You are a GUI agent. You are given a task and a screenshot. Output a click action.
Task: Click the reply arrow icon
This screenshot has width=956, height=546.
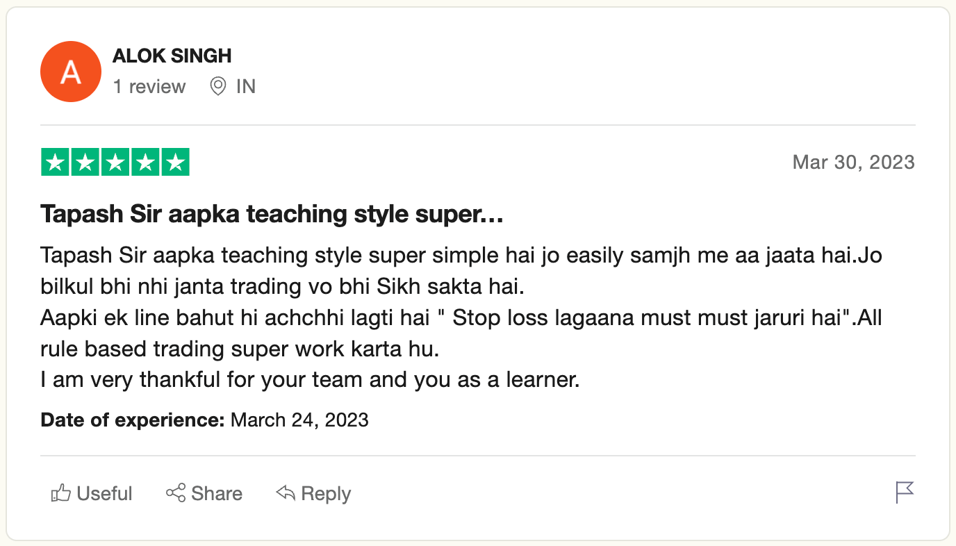(x=286, y=493)
